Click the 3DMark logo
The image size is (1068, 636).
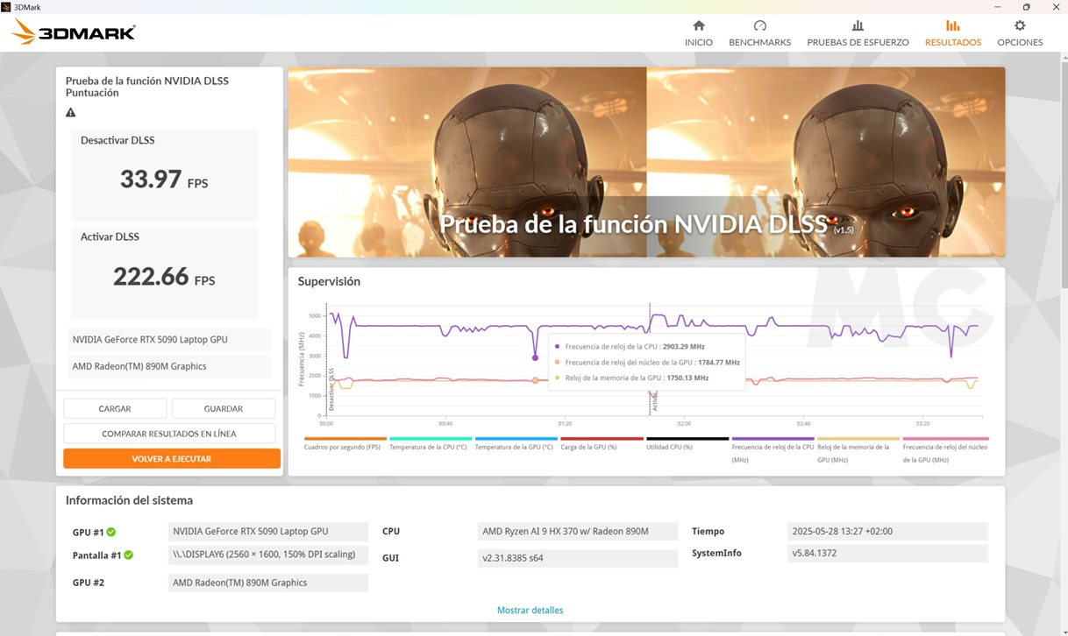[74, 32]
